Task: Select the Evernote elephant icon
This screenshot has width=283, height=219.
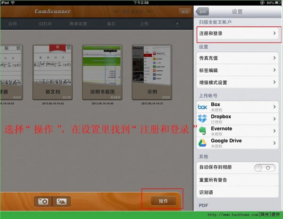Action: tap(202, 131)
